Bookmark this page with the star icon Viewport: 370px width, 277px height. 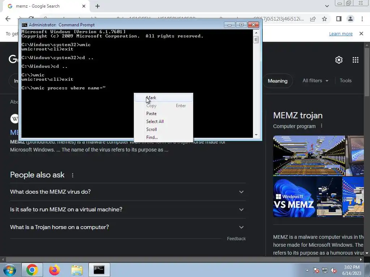coord(324,19)
